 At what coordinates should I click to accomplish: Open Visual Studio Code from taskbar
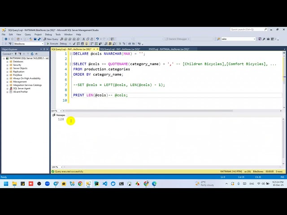point(105,184)
